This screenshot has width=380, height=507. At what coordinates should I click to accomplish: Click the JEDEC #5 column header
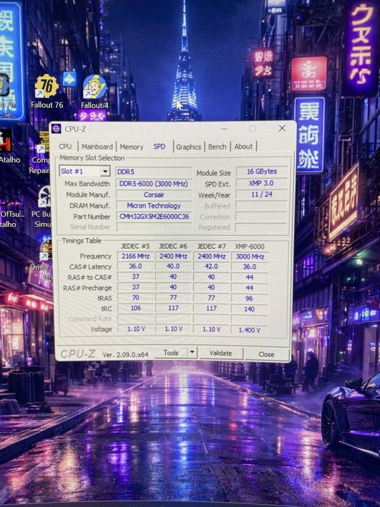tap(135, 246)
